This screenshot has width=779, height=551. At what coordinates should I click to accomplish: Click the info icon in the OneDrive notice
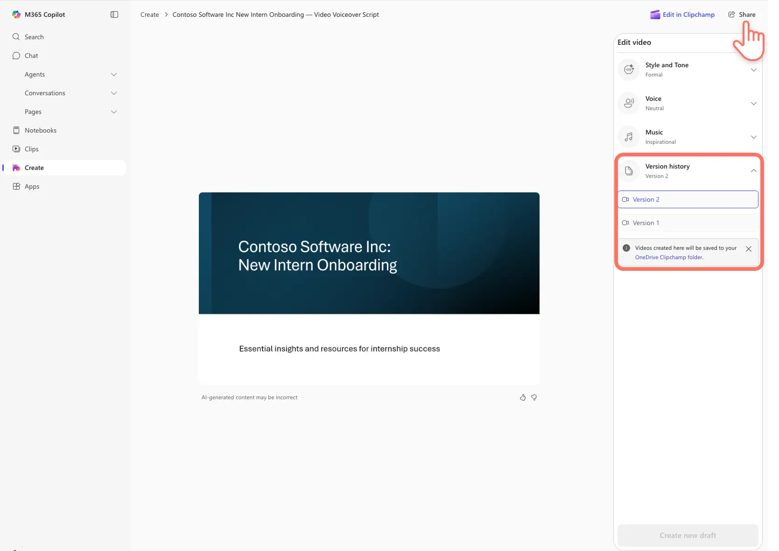click(626, 248)
